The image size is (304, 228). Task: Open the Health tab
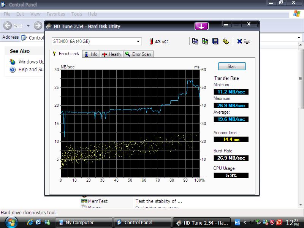111,54
